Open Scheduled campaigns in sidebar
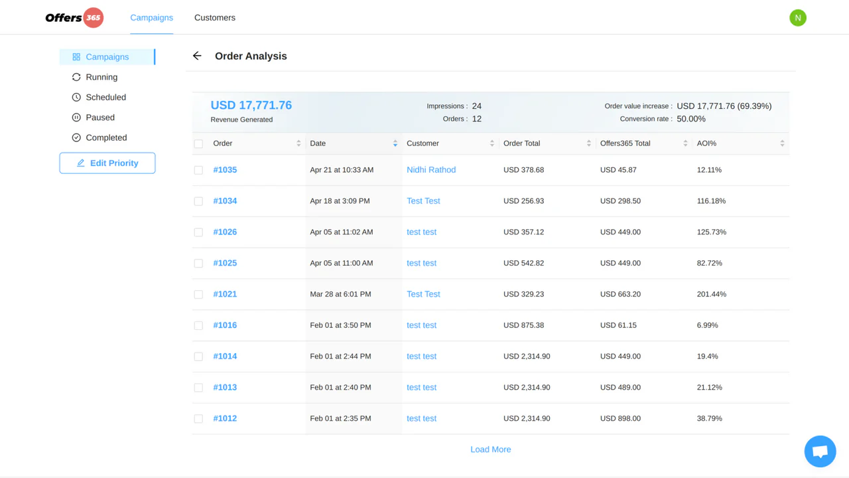Image resolution: width=849 pixels, height=478 pixels. [x=105, y=98]
